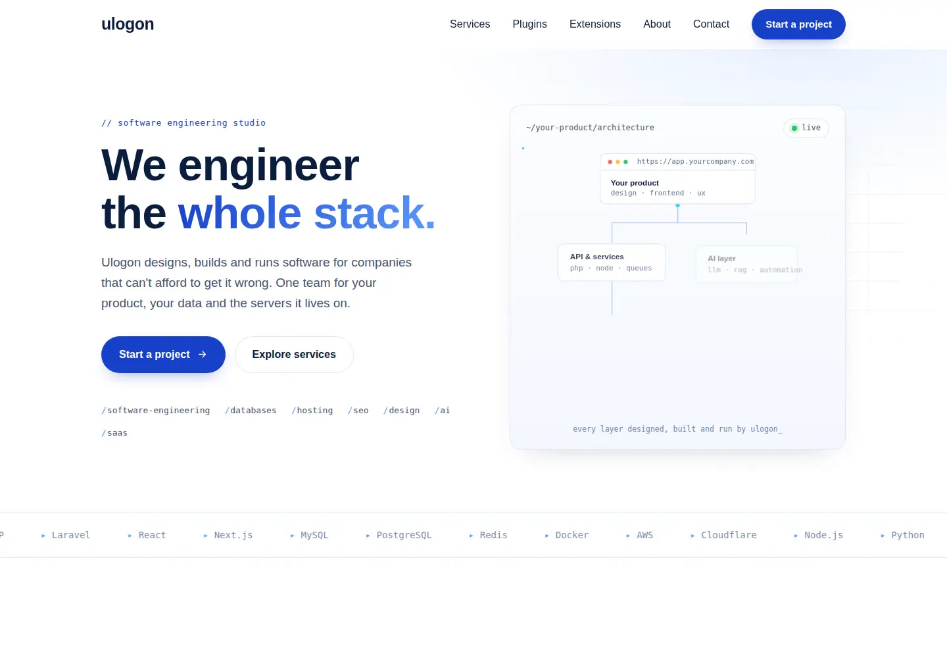Click the '// software engineering studio' tagline
Viewport: 947px width, 658px height.
pyautogui.click(x=183, y=123)
